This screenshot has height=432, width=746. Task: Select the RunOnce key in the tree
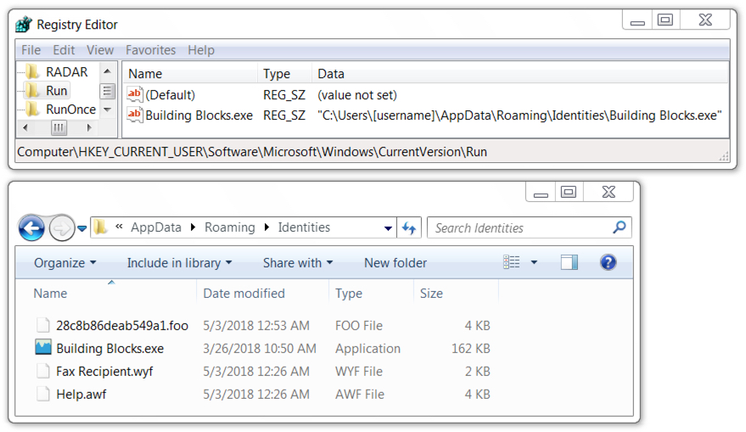coord(71,109)
